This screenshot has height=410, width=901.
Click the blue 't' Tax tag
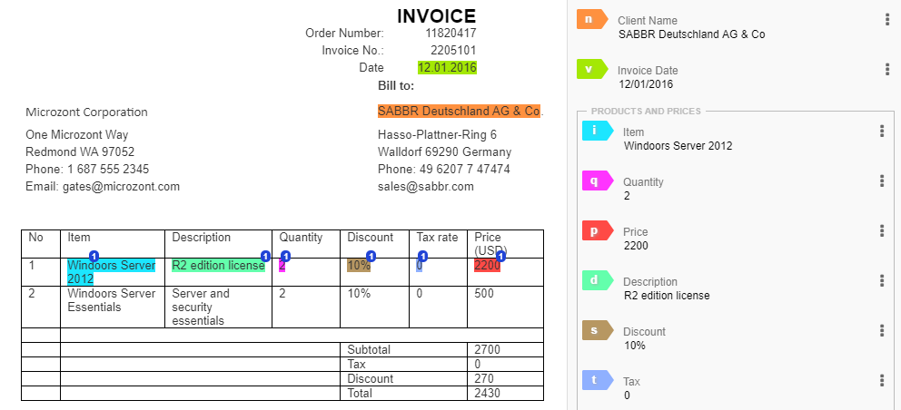coord(598,380)
